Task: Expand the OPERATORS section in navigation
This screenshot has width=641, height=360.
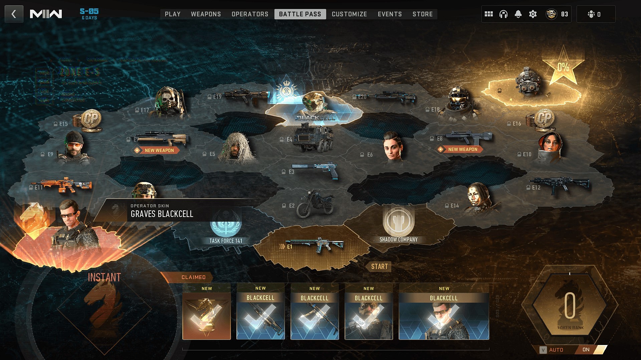Action: [249, 14]
